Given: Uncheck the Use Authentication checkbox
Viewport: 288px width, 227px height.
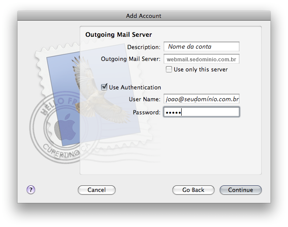Looking at the screenshot, I should click(x=104, y=87).
